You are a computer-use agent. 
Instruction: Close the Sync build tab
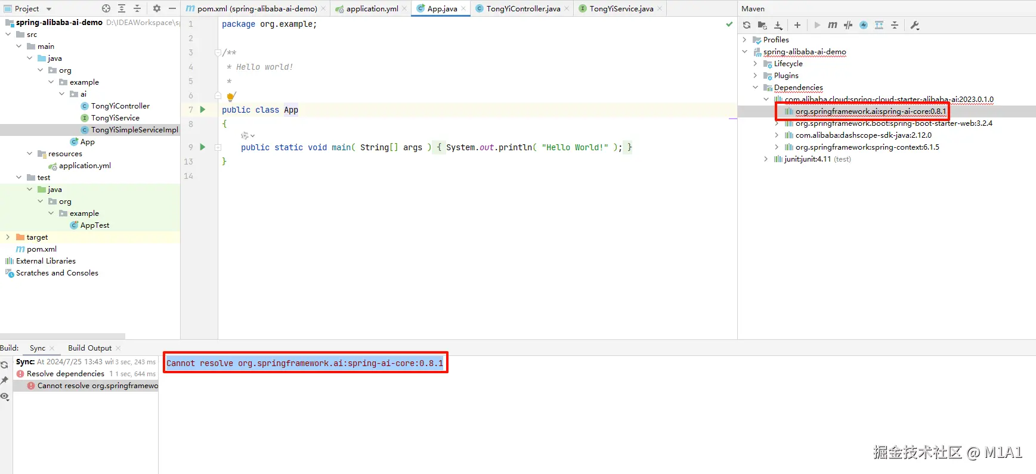point(52,348)
